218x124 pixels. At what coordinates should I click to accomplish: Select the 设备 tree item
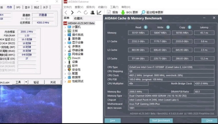click(75, 62)
